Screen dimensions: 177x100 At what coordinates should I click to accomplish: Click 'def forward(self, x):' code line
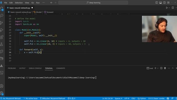tap(31, 49)
